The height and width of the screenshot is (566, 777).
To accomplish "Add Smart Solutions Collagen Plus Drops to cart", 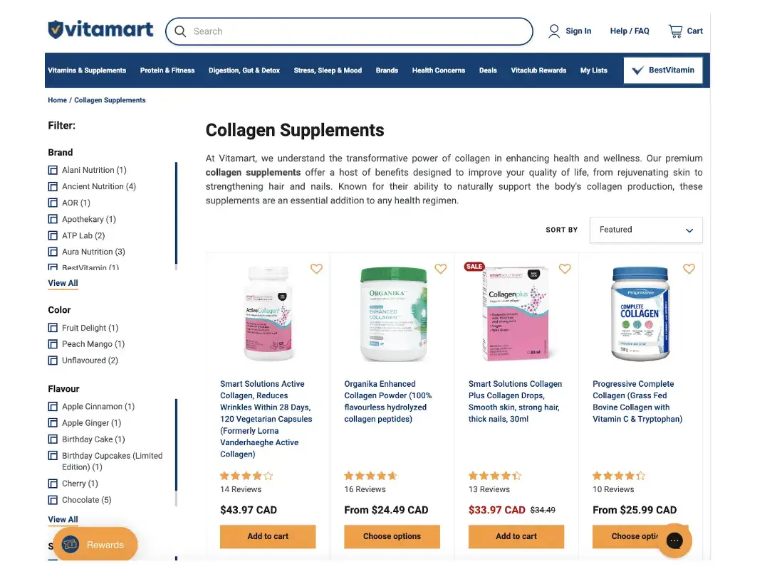I will click(x=516, y=536).
